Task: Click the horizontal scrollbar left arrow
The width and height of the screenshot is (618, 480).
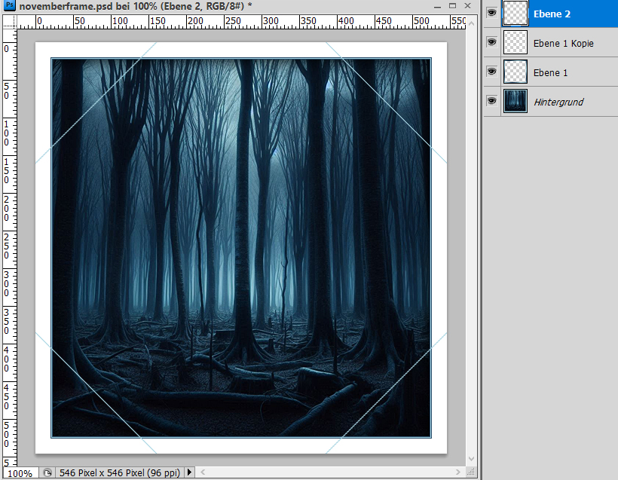Action: click(202, 472)
